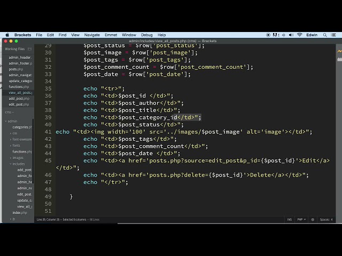Open the Notification Center list icon
This screenshot has height=256, width=342.
pos(333,35)
